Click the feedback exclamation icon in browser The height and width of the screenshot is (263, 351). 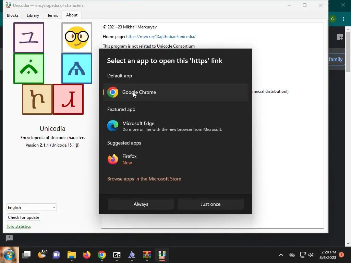(9, 238)
